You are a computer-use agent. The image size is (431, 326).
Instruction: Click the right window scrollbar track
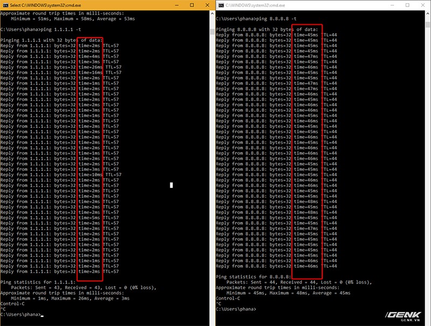pos(427,161)
